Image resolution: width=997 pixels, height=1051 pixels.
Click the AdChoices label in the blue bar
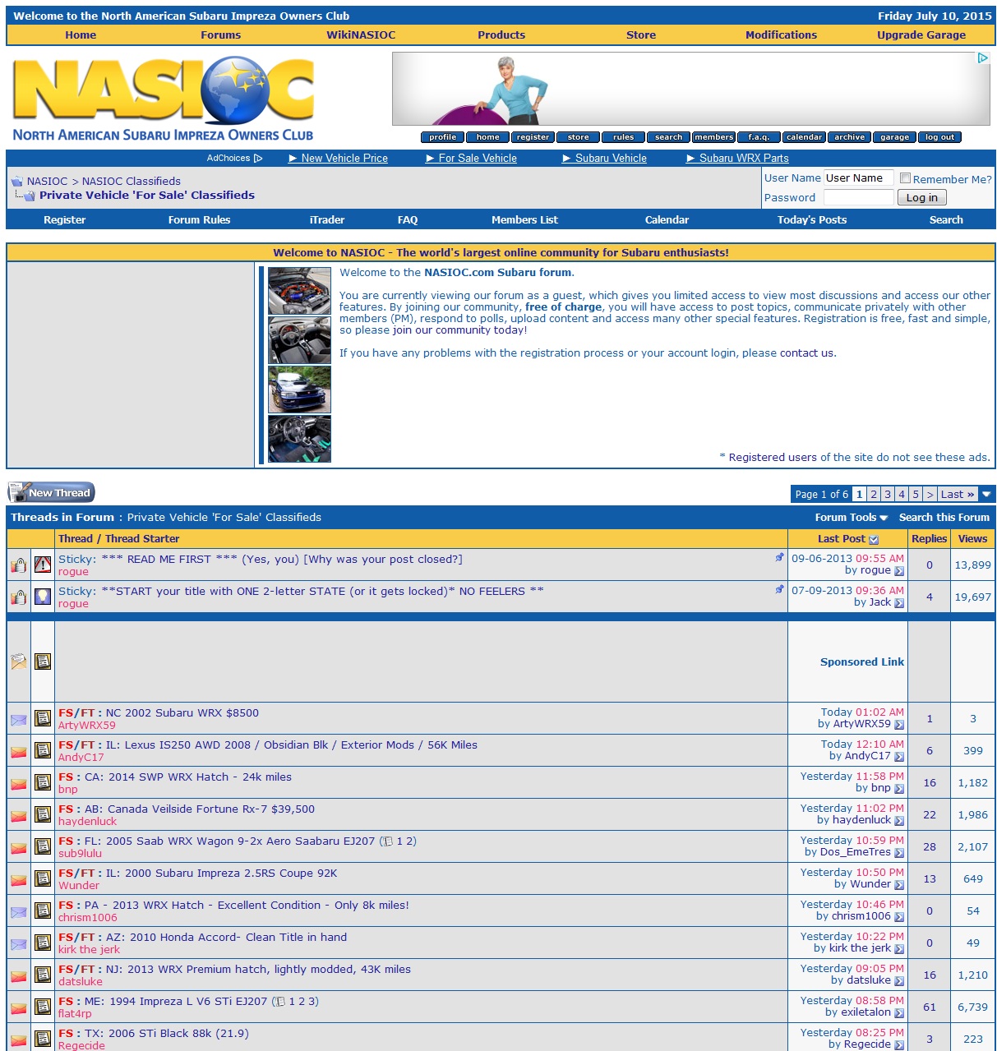[234, 158]
